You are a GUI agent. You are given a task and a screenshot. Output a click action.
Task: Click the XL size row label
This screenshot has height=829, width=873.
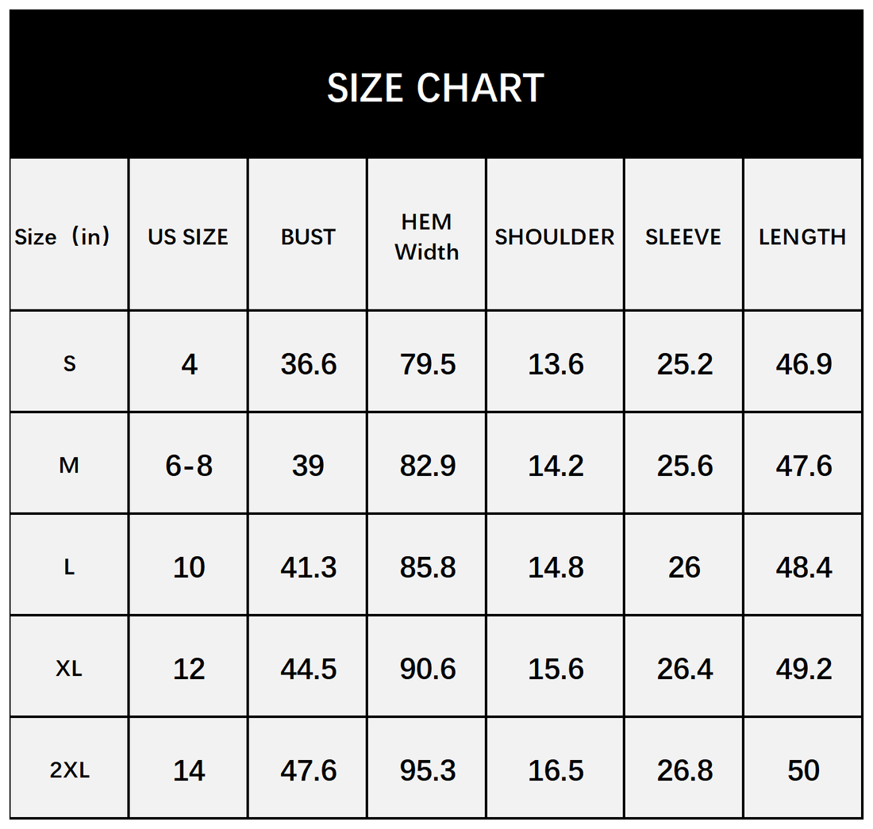click(69, 668)
